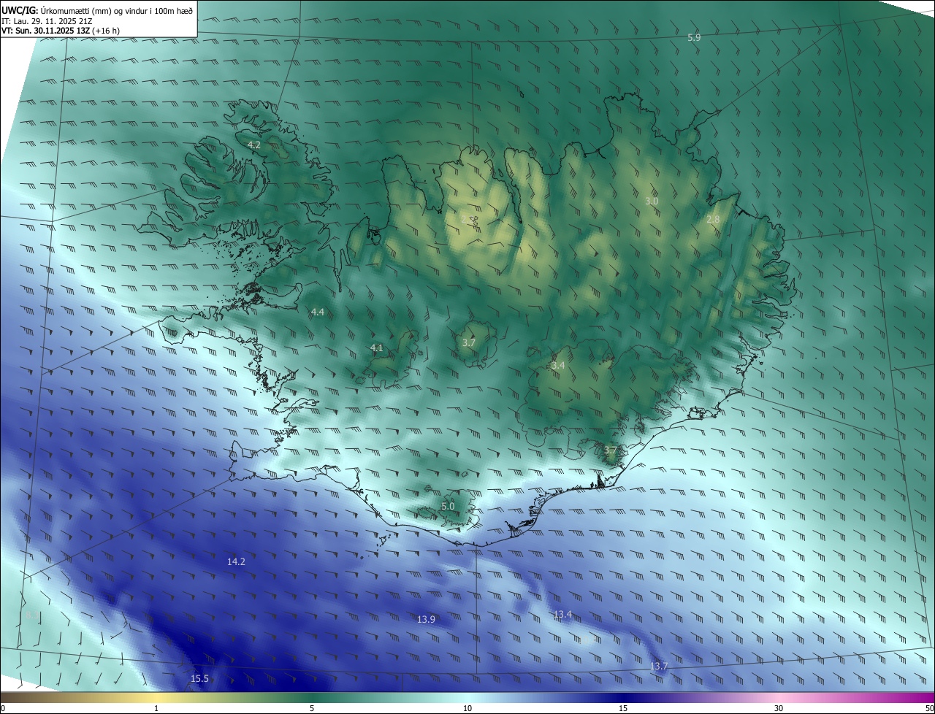Viewport: 935px width, 714px height.
Task: Click the 5.9 value label
Action: (x=694, y=37)
